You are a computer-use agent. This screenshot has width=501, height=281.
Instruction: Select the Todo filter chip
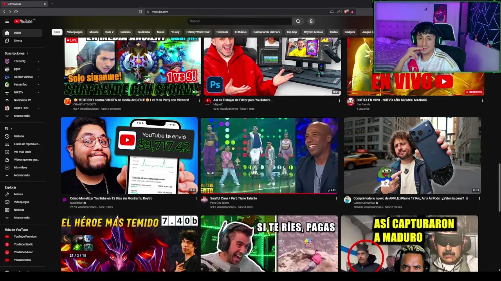pyautogui.click(x=57, y=32)
